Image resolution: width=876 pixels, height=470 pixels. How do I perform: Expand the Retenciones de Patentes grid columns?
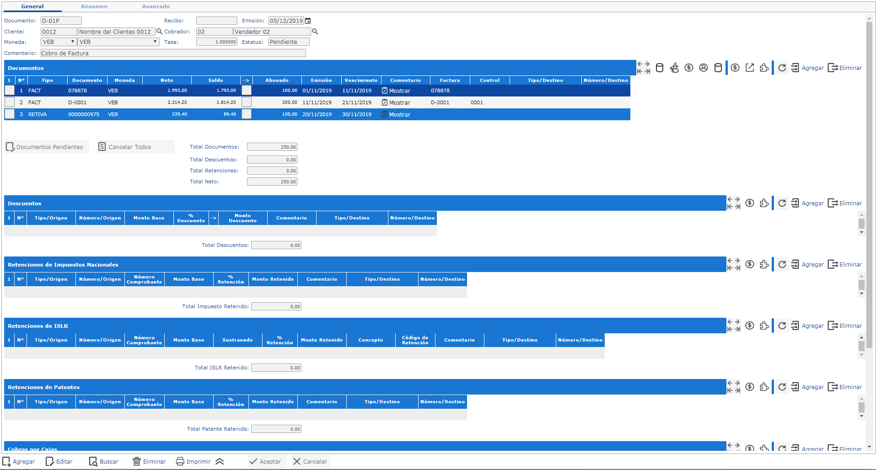[x=734, y=387]
